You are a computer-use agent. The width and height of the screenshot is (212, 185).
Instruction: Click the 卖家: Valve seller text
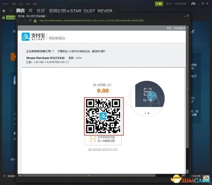[75, 58]
